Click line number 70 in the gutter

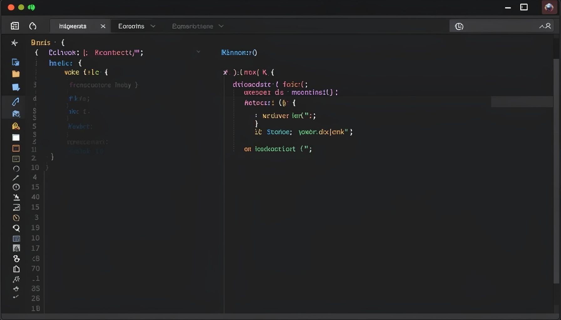[35, 269]
